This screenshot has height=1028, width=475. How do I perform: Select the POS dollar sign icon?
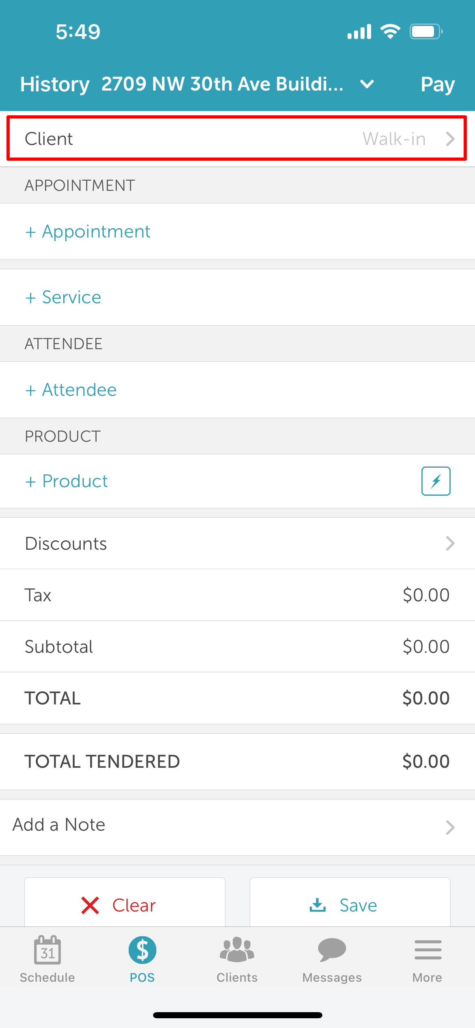click(142, 950)
